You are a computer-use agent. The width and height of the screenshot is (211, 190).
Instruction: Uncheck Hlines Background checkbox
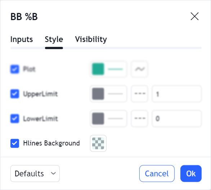click(x=15, y=143)
